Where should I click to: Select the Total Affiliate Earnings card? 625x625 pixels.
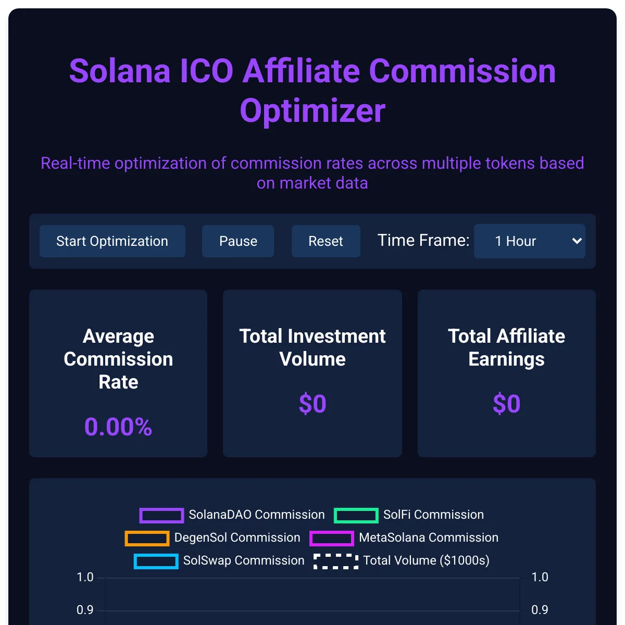tap(506, 373)
